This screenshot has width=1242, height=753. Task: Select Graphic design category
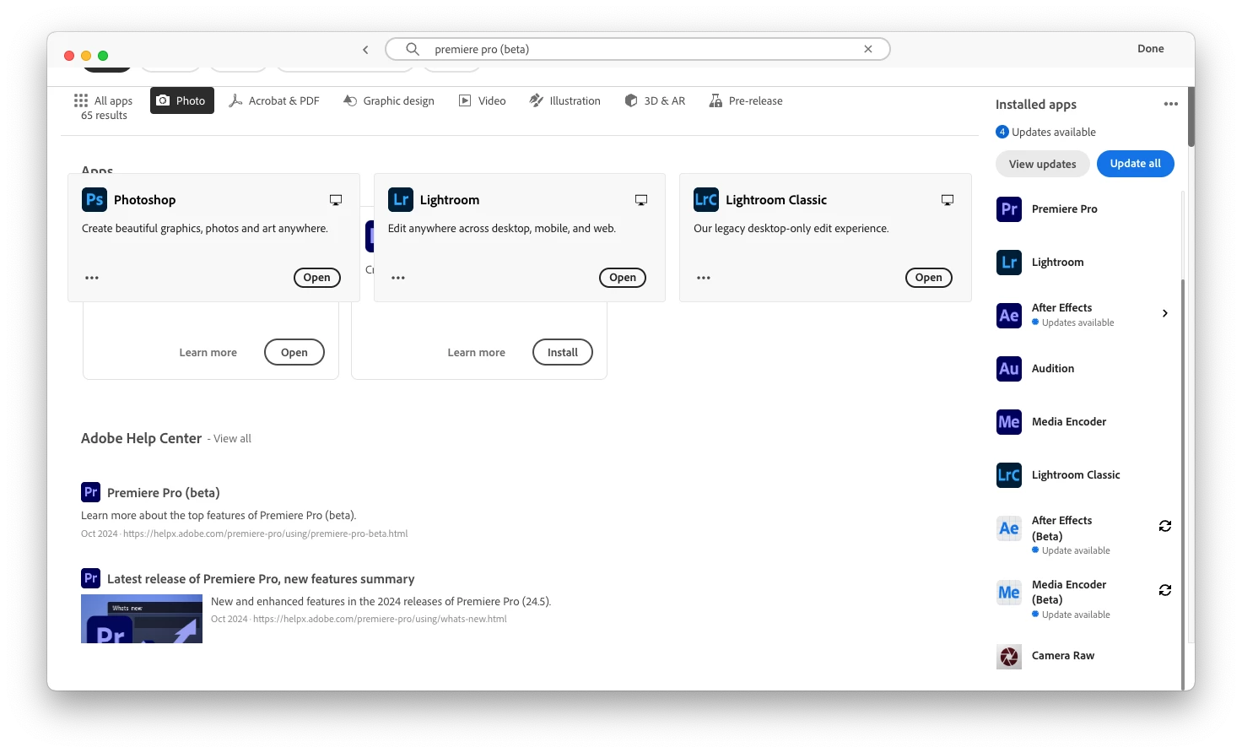[x=389, y=100]
